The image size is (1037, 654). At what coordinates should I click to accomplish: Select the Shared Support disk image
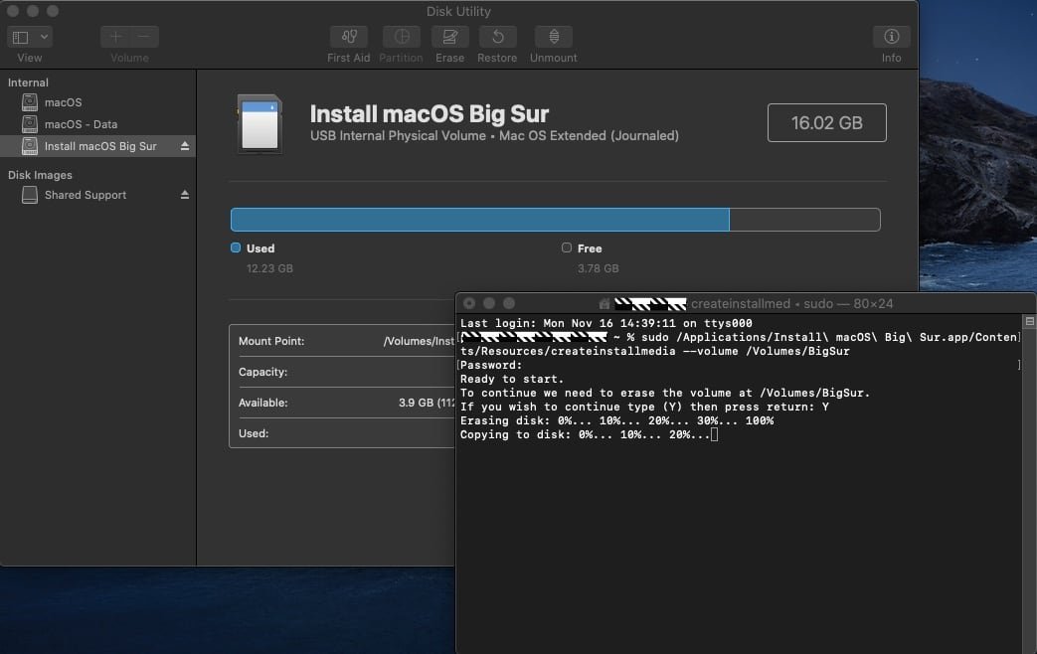click(x=97, y=195)
